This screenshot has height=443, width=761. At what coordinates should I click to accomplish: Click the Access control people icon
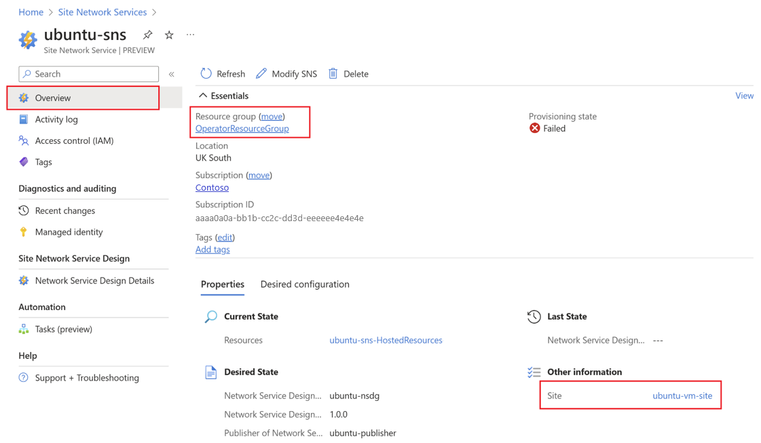coord(23,140)
